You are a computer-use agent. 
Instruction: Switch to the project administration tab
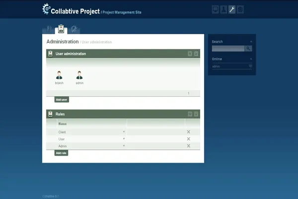(49, 28)
